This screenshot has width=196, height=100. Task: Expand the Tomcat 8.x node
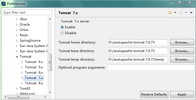22,83
